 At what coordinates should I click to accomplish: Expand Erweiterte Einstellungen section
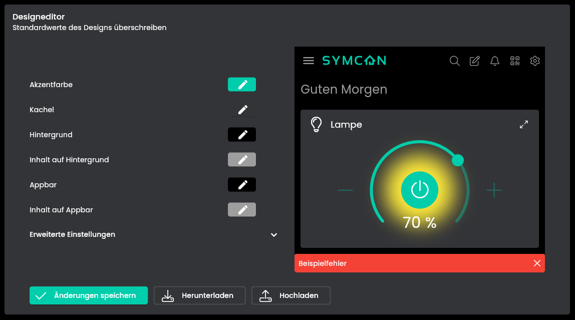pos(153,234)
